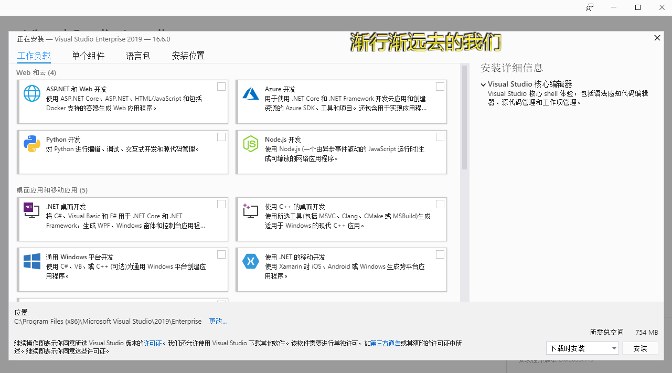Click the Windows logo for 通用 Windows 平台开发
Image resolution: width=672 pixels, height=373 pixels.
(32, 261)
